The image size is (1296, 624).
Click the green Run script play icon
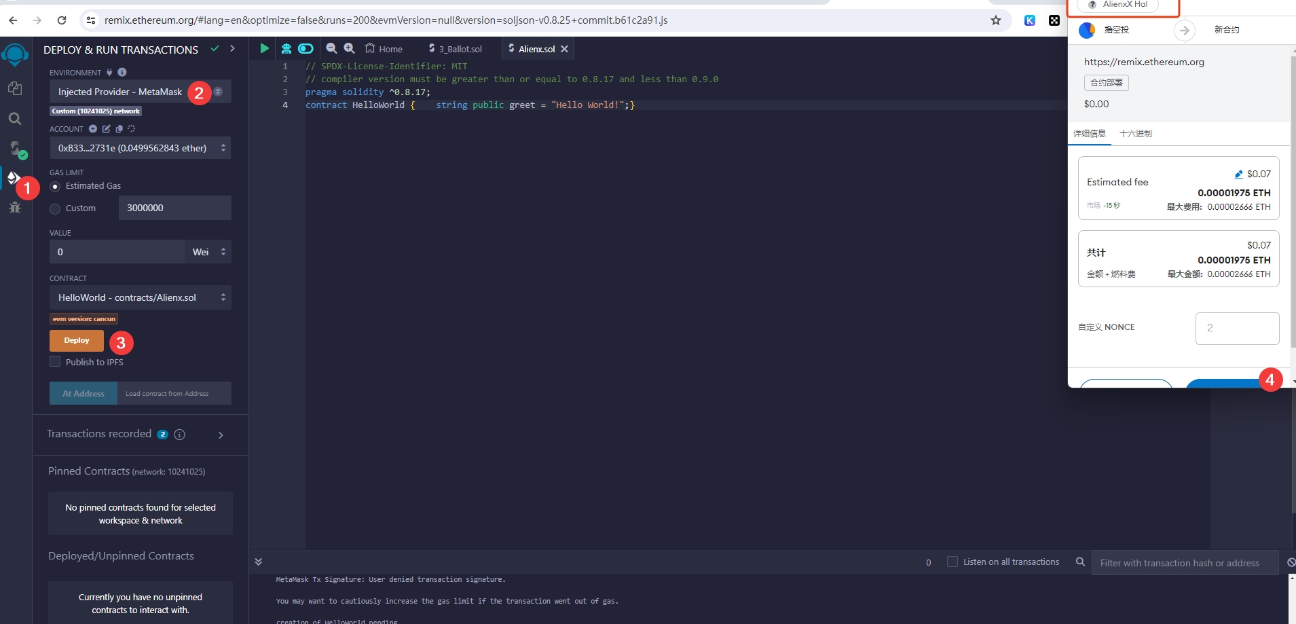coord(264,48)
